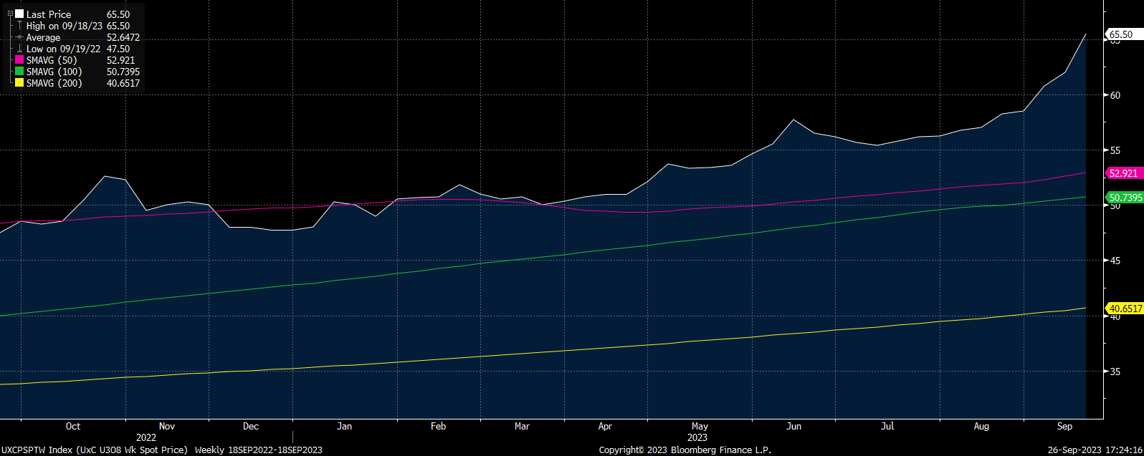
Task: Collapse the legend tree next to Last Price
Action: coord(10,14)
